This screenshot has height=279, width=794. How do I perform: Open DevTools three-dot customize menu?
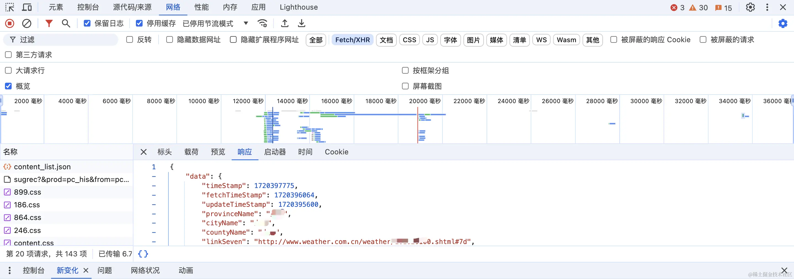(767, 7)
